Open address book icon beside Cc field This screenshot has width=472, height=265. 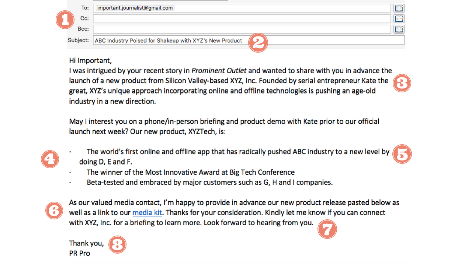(399, 19)
